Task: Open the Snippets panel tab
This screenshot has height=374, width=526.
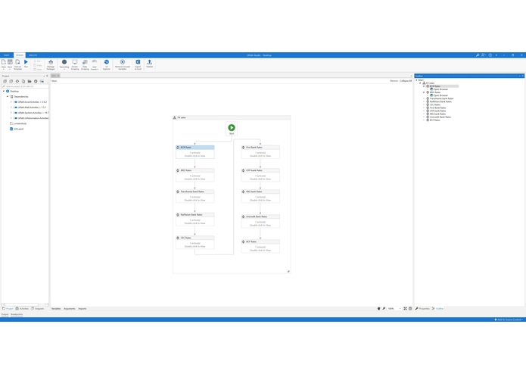Action: click(38, 309)
